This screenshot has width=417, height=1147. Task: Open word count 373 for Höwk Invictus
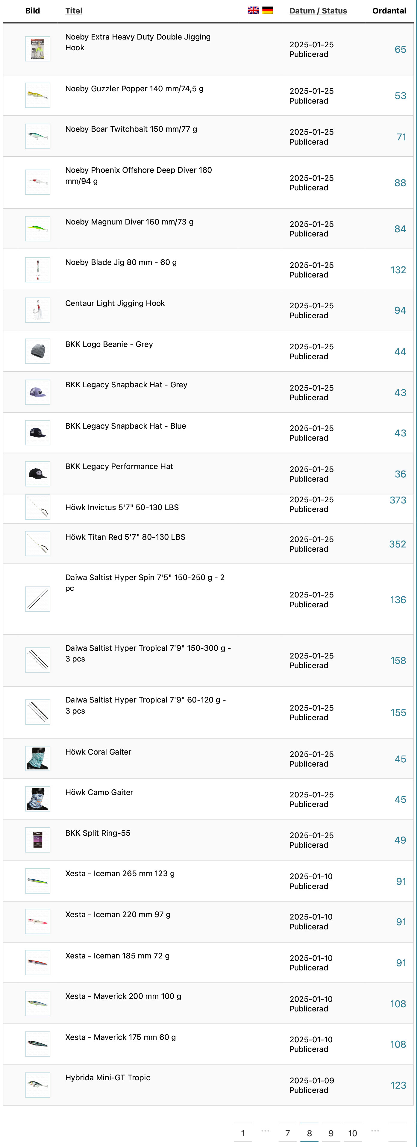click(x=398, y=500)
